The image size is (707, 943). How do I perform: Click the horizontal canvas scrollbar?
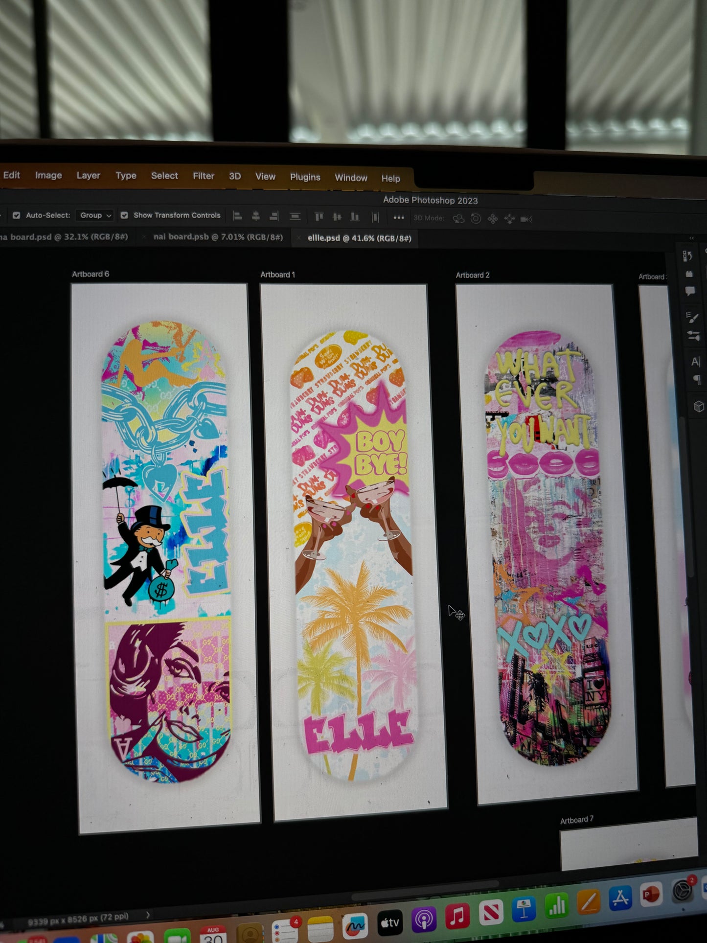click(x=426, y=891)
